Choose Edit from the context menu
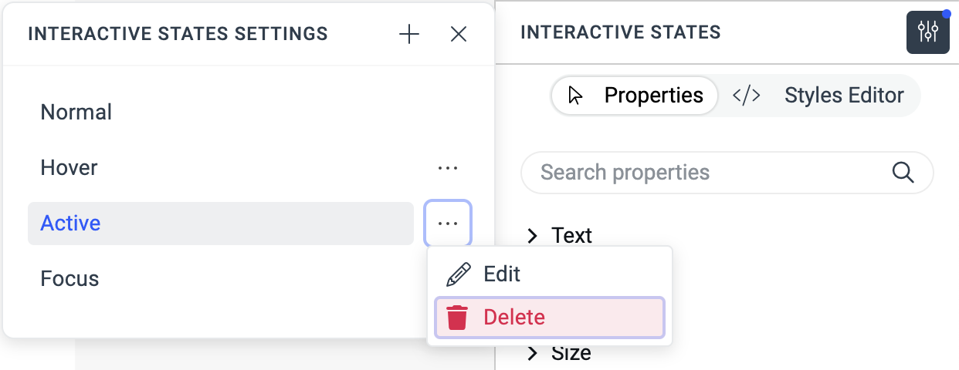The width and height of the screenshot is (959, 370). [502, 274]
